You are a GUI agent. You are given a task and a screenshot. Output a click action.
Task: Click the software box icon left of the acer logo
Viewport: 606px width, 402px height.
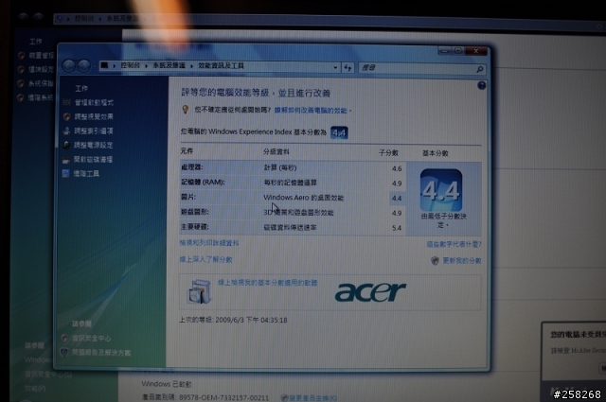click(x=200, y=291)
